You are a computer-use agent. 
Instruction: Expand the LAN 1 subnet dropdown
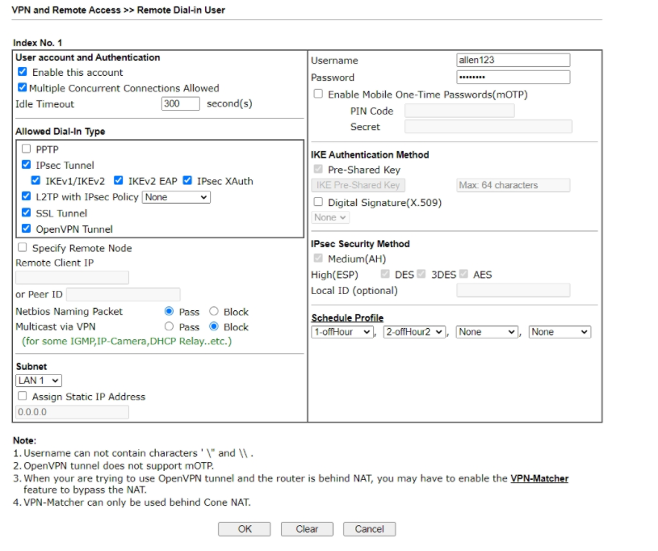click(39, 381)
